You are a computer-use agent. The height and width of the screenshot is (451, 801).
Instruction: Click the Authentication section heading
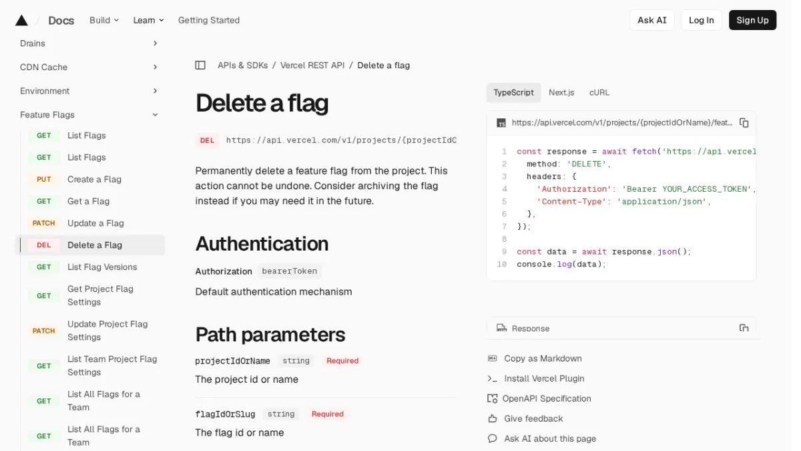coord(262,244)
